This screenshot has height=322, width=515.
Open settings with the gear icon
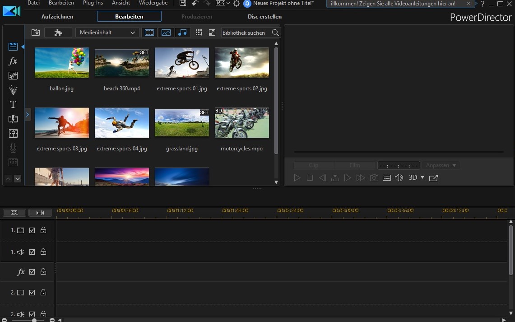coord(237,3)
